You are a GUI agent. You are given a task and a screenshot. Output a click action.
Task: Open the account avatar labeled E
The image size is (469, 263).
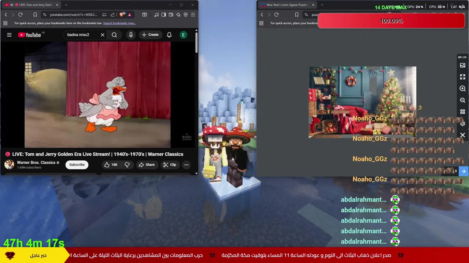click(x=183, y=35)
